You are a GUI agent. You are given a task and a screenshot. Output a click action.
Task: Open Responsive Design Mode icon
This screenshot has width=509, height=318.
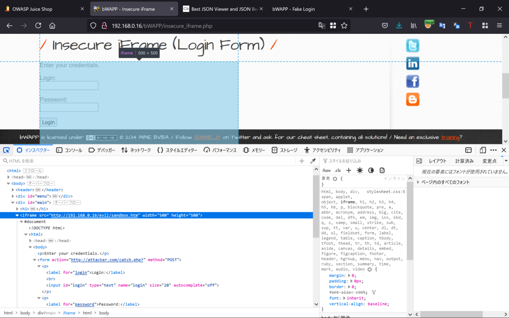483,150
